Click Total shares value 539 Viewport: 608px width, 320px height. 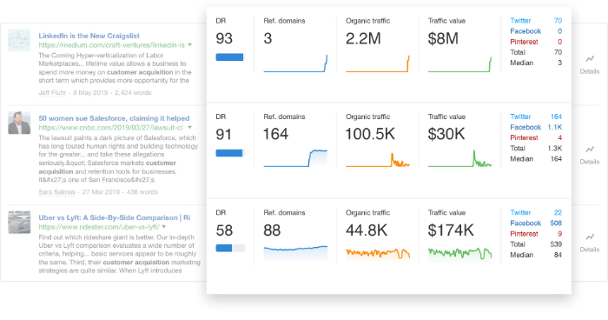556,243
